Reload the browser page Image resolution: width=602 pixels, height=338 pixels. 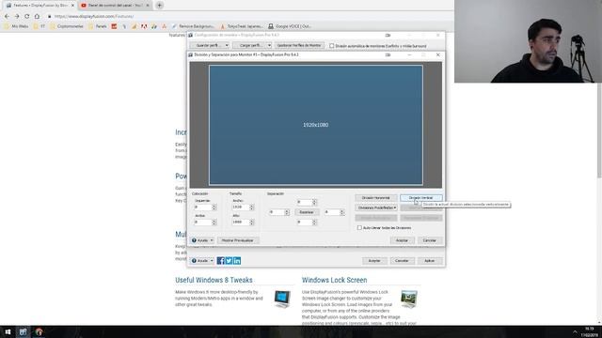pyautogui.click(x=27, y=17)
